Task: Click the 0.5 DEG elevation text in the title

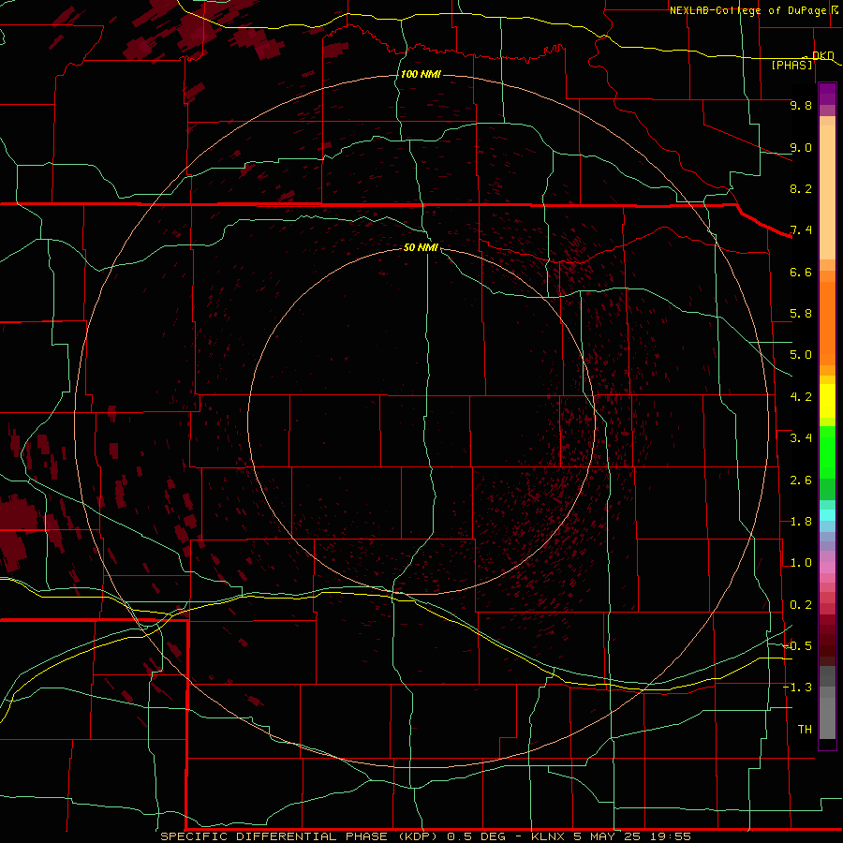Action: (x=477, y=836)
